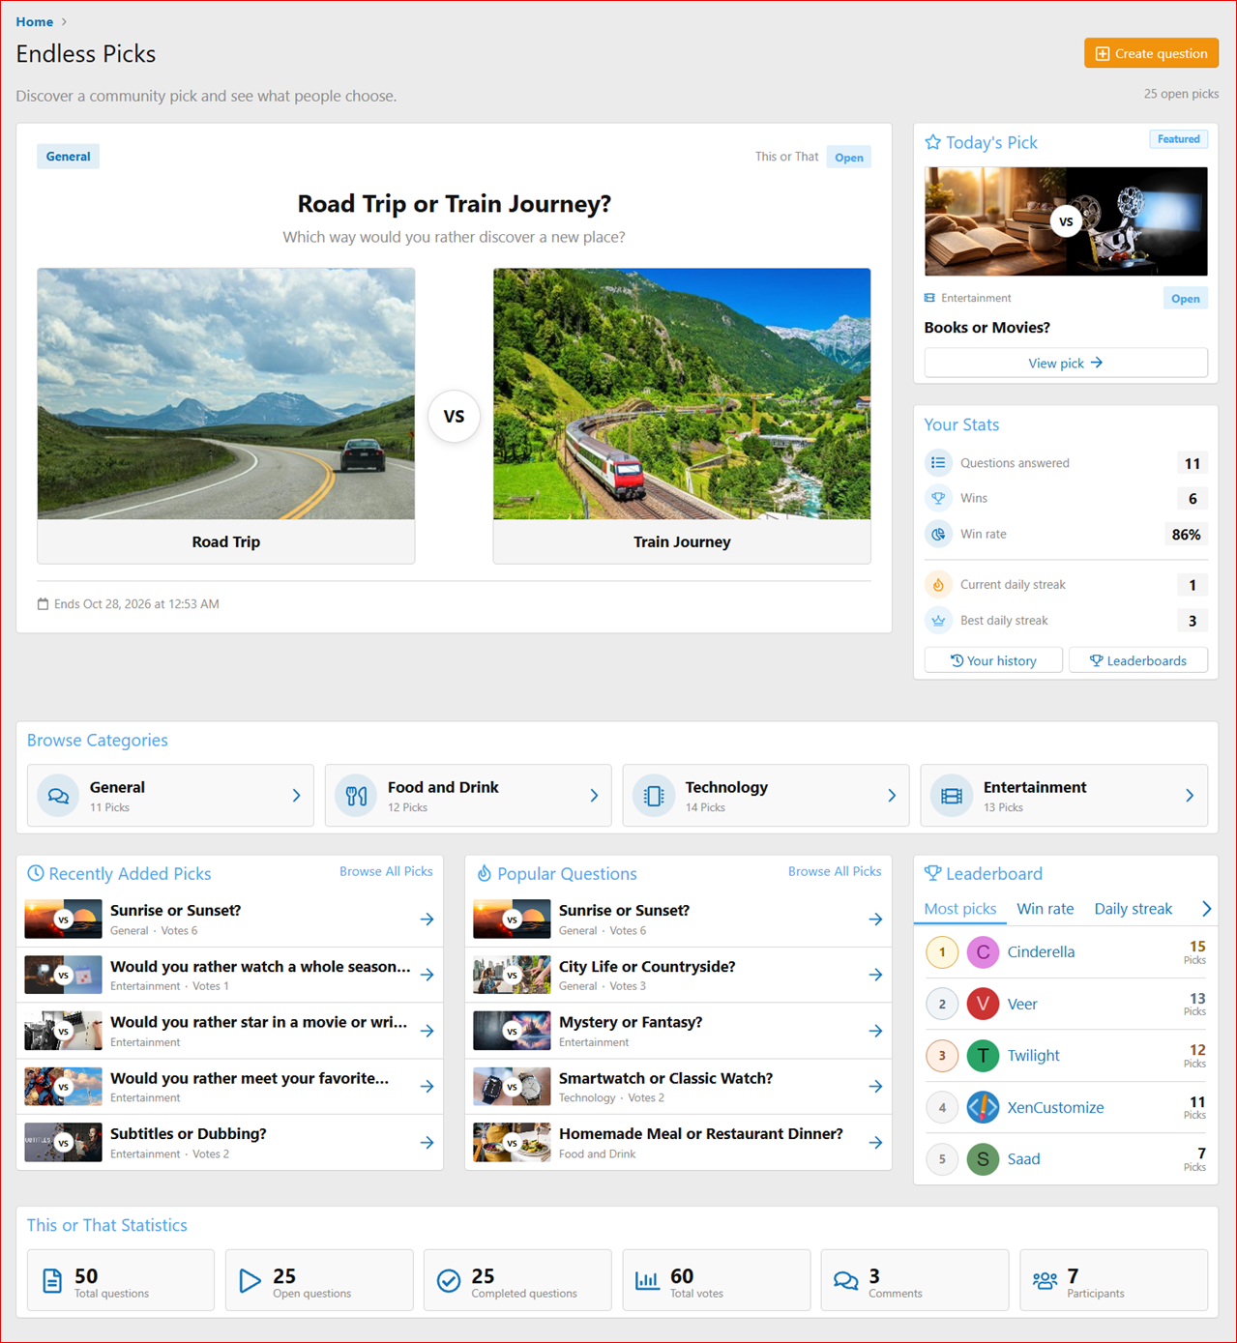The width and height of the screenshot is (1237, 1343).
Task: Open the Subtitles or Dubbing? thumbnail
Action: [x=63, y=1142]
